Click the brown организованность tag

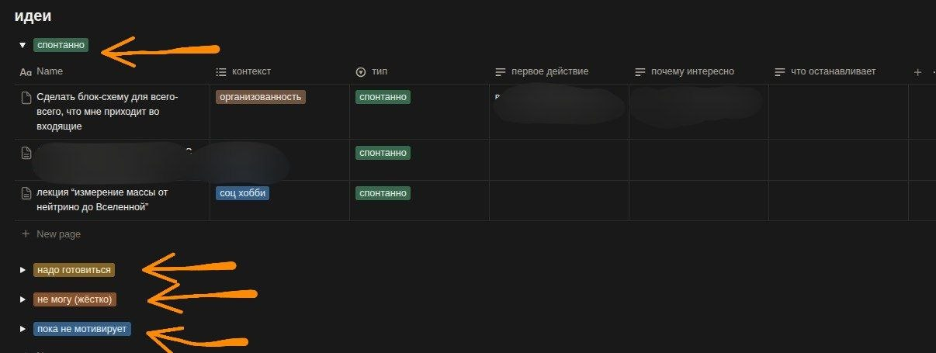[x=261, y=98]
